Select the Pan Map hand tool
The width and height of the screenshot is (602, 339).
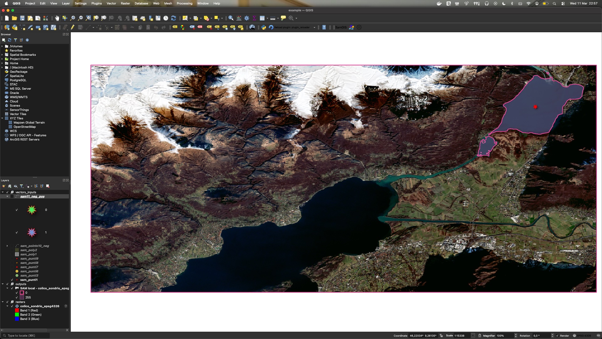[x=57, y=18]
